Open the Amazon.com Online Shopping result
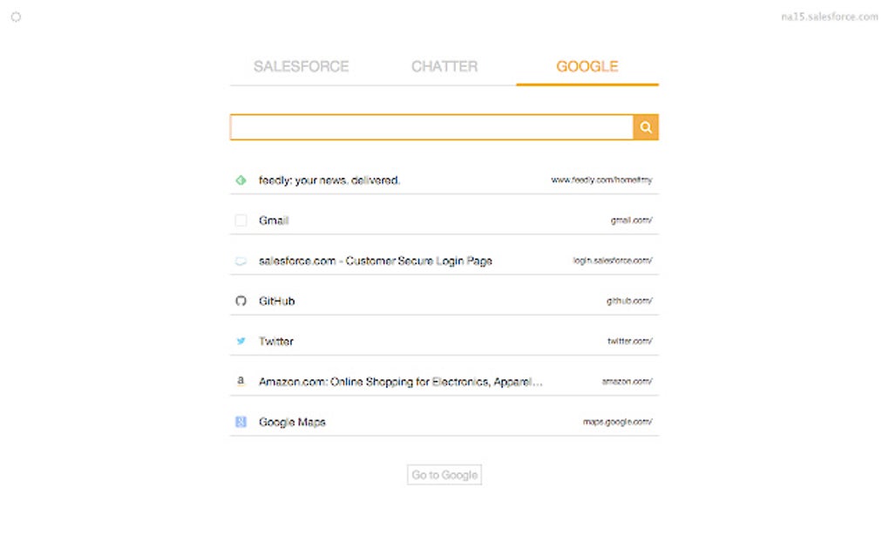 click(x=401, y=382)
